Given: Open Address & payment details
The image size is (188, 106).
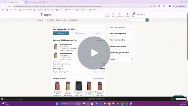Looking at the screenshot, I should [121, 53].
